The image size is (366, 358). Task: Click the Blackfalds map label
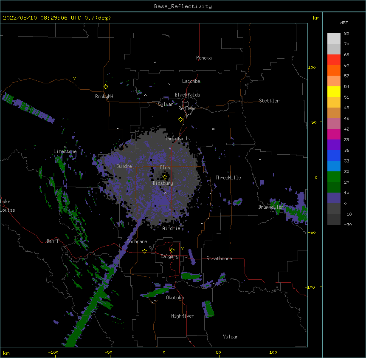click(187, 95)
